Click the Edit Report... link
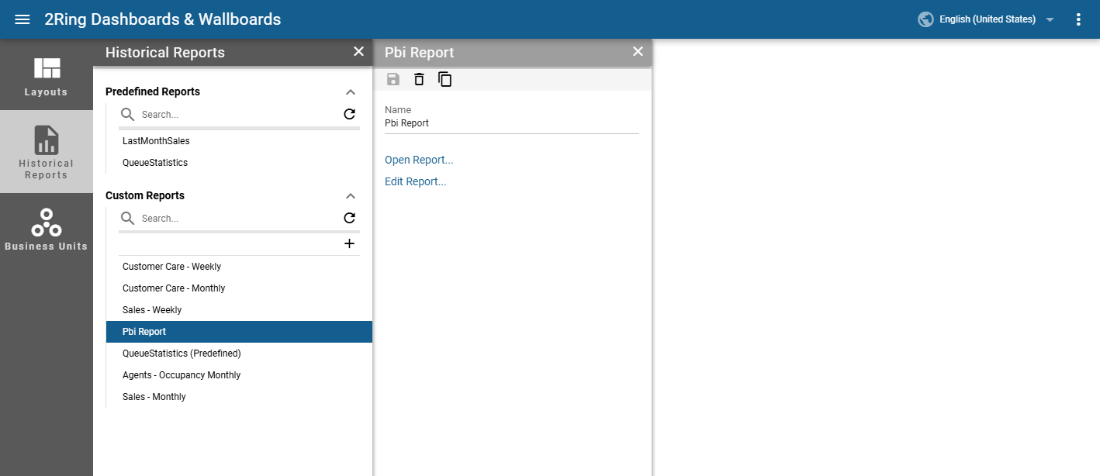The height and width of the screenshot is (476, 1100). pyautogui.click(x=416, y=181)
